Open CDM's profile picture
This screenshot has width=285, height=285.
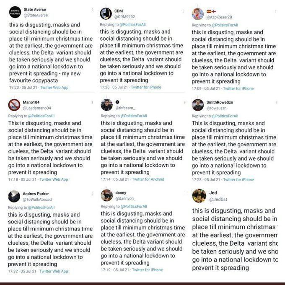click(106, 13)
